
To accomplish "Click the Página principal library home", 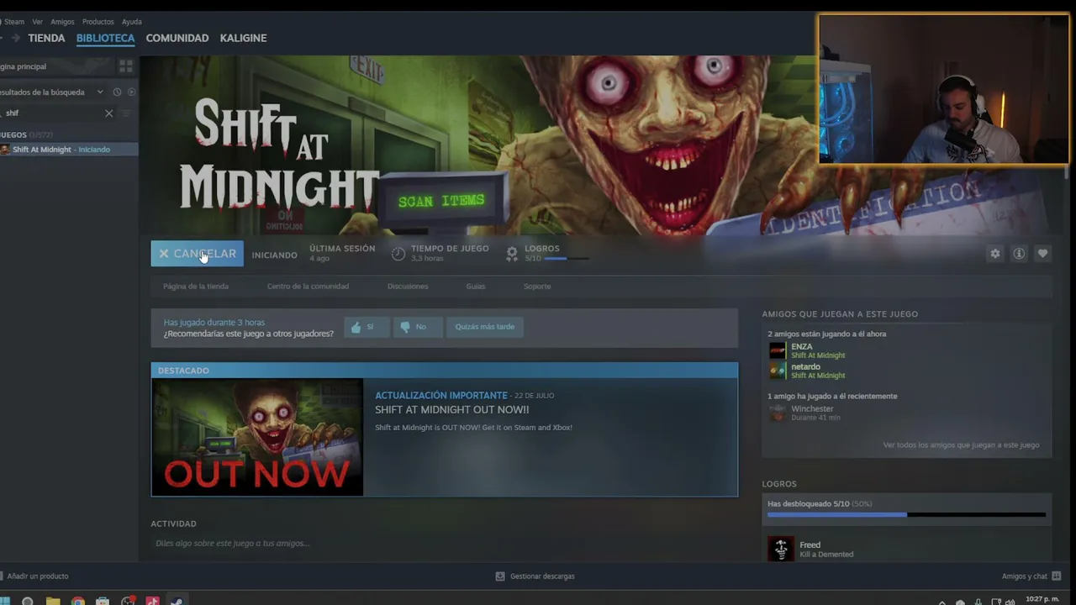I will pos(57,66).
